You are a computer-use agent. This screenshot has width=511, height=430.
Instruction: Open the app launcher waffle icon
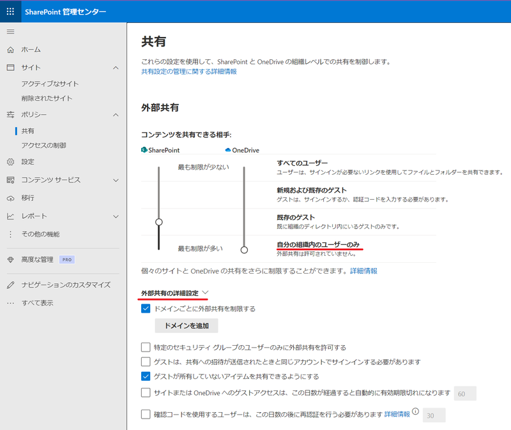[10, 11]
